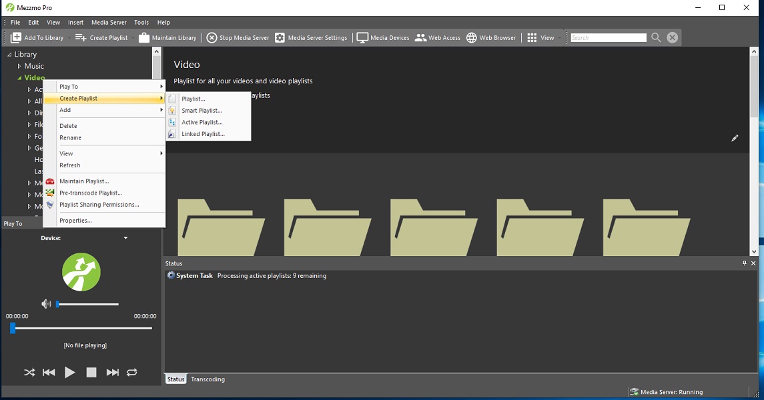Expand the Music tree node

pos(19,66)
